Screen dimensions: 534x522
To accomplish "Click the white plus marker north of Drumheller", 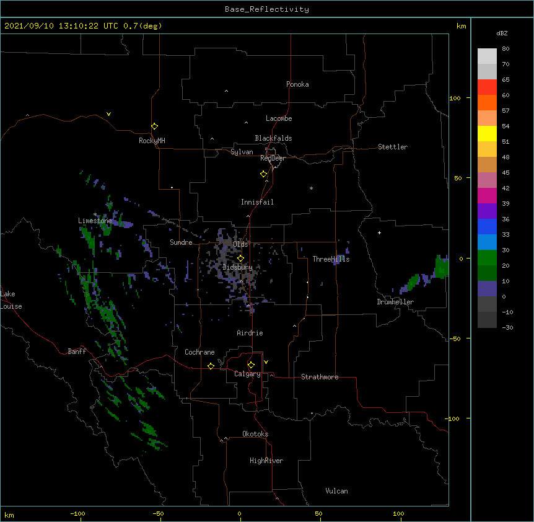I will pyautogui.click(x=379, y=232).
